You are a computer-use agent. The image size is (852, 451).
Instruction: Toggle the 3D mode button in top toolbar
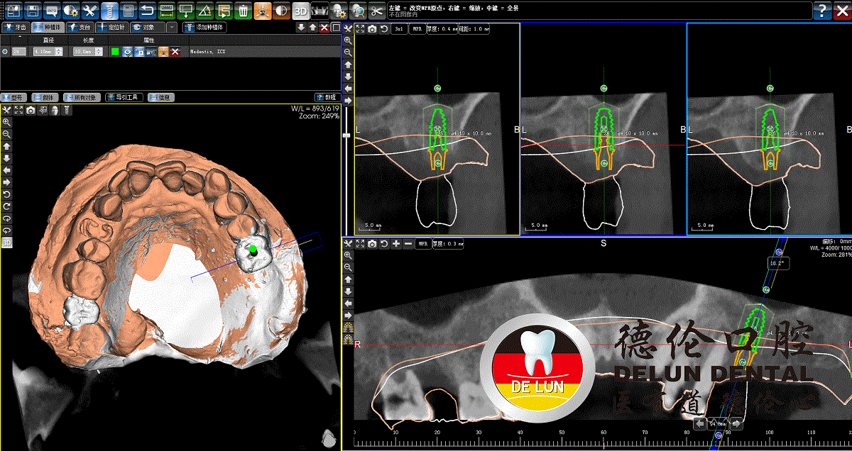click(x=301, y=11)
